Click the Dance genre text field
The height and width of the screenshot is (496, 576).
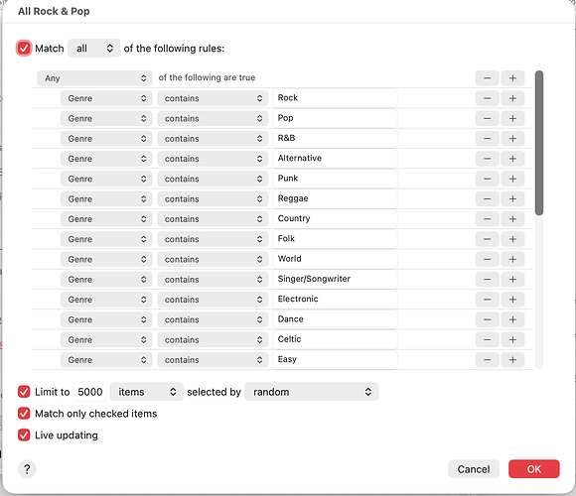point(335,319)
